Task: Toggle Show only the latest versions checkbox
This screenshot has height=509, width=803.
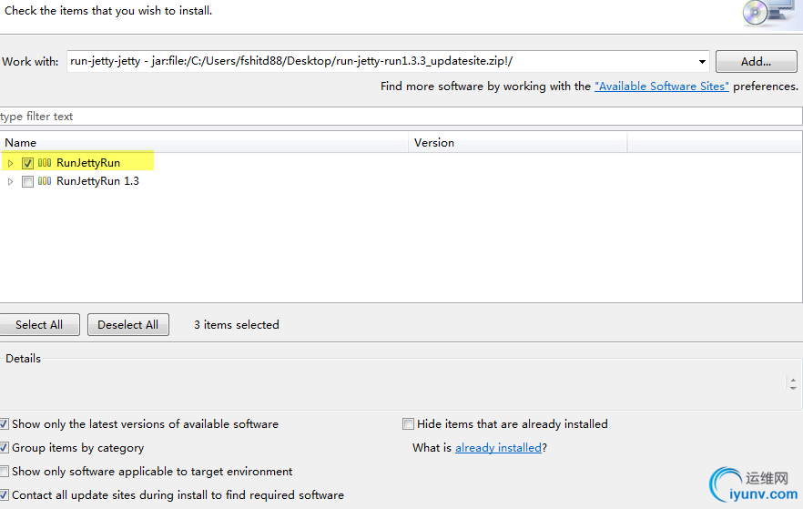Action: (x=4, y=424)
